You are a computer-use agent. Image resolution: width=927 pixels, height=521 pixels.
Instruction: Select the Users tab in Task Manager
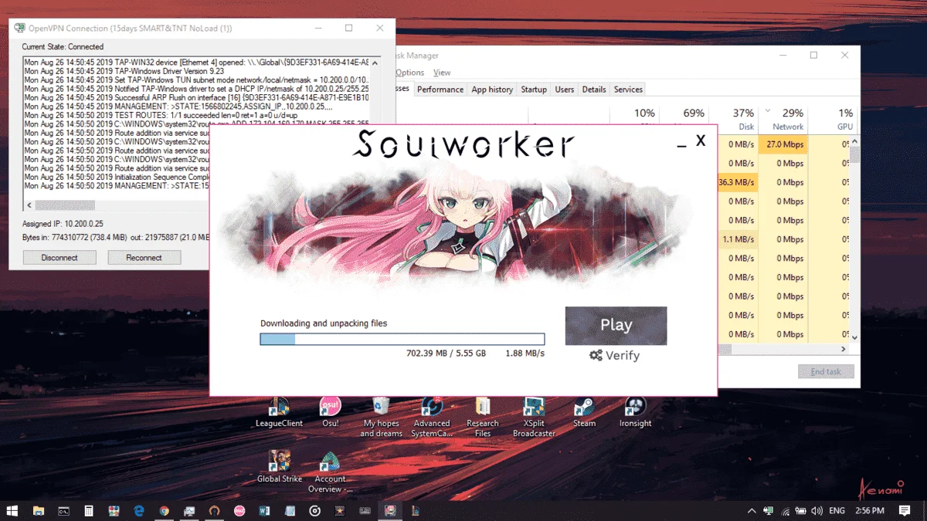pyautogui.click(x=565, y=90)
